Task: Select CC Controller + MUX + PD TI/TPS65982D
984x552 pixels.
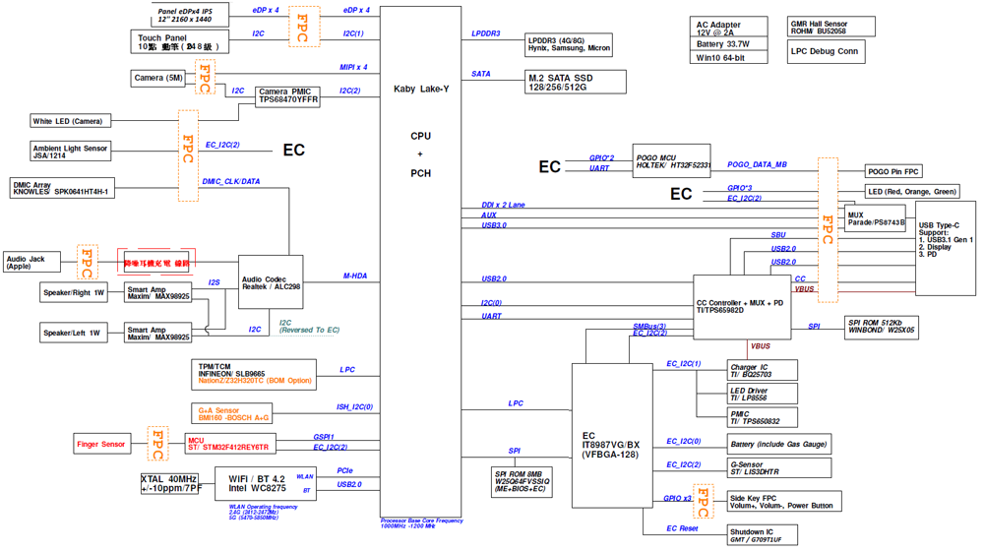Action: tap(742, 307)
